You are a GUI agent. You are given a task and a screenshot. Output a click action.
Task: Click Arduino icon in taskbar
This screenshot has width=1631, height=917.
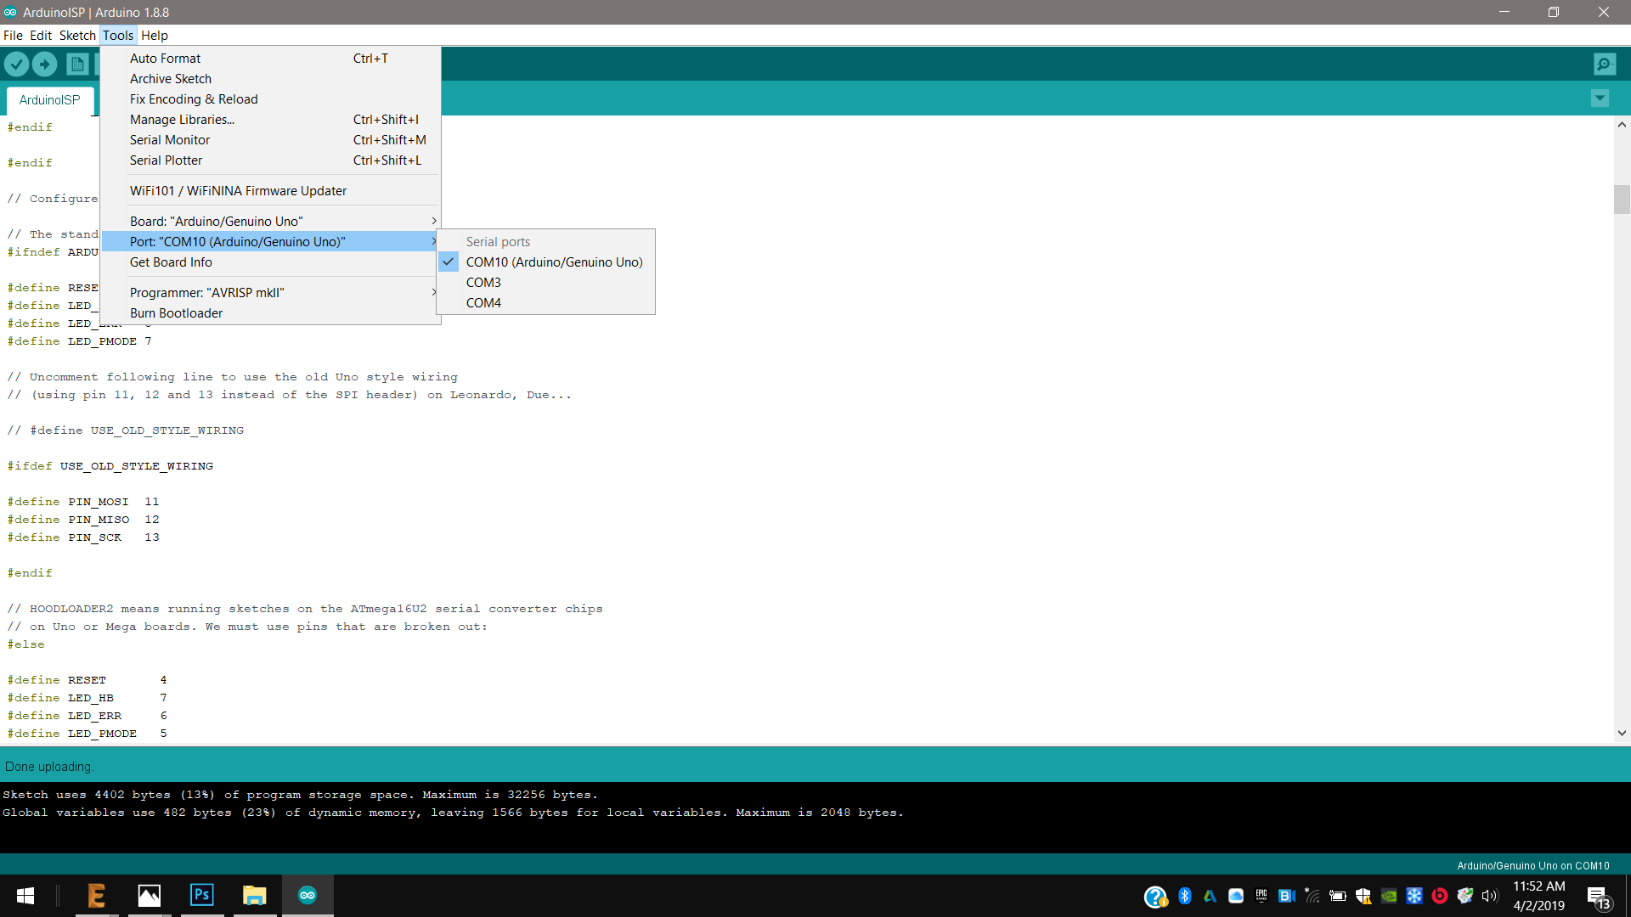click(x=308, y=895)
